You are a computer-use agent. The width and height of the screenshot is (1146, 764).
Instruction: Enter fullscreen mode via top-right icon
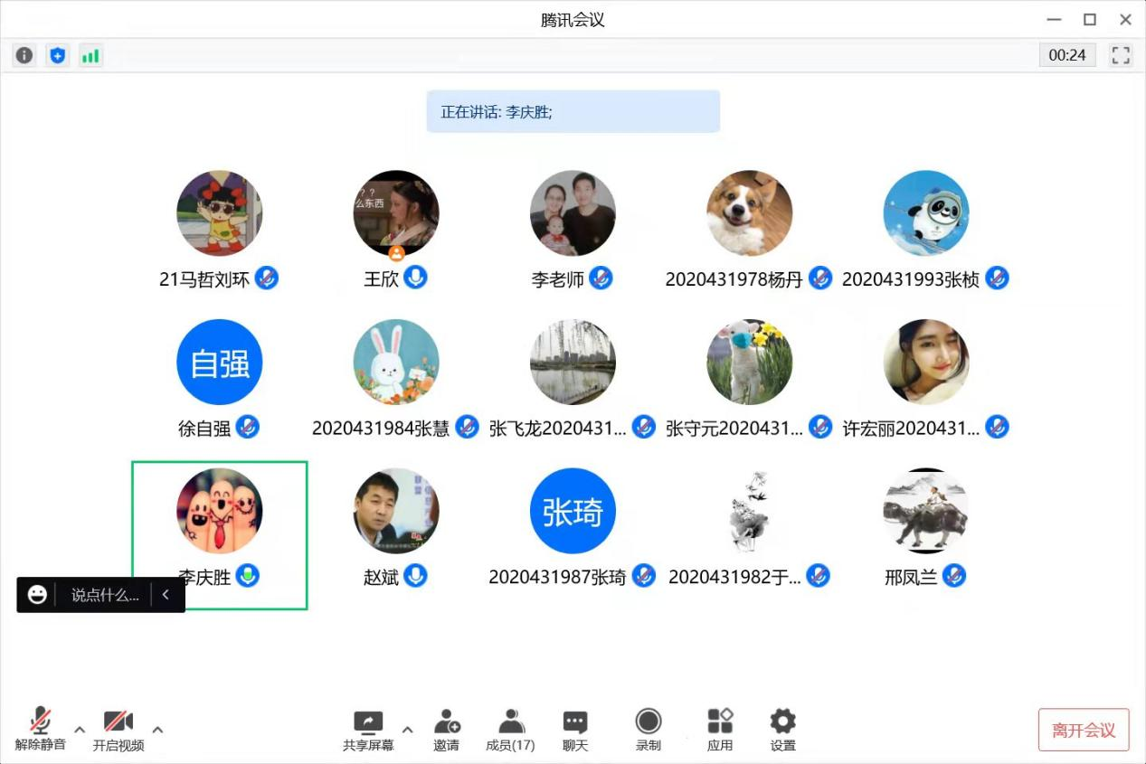(x=1121, y=55)
